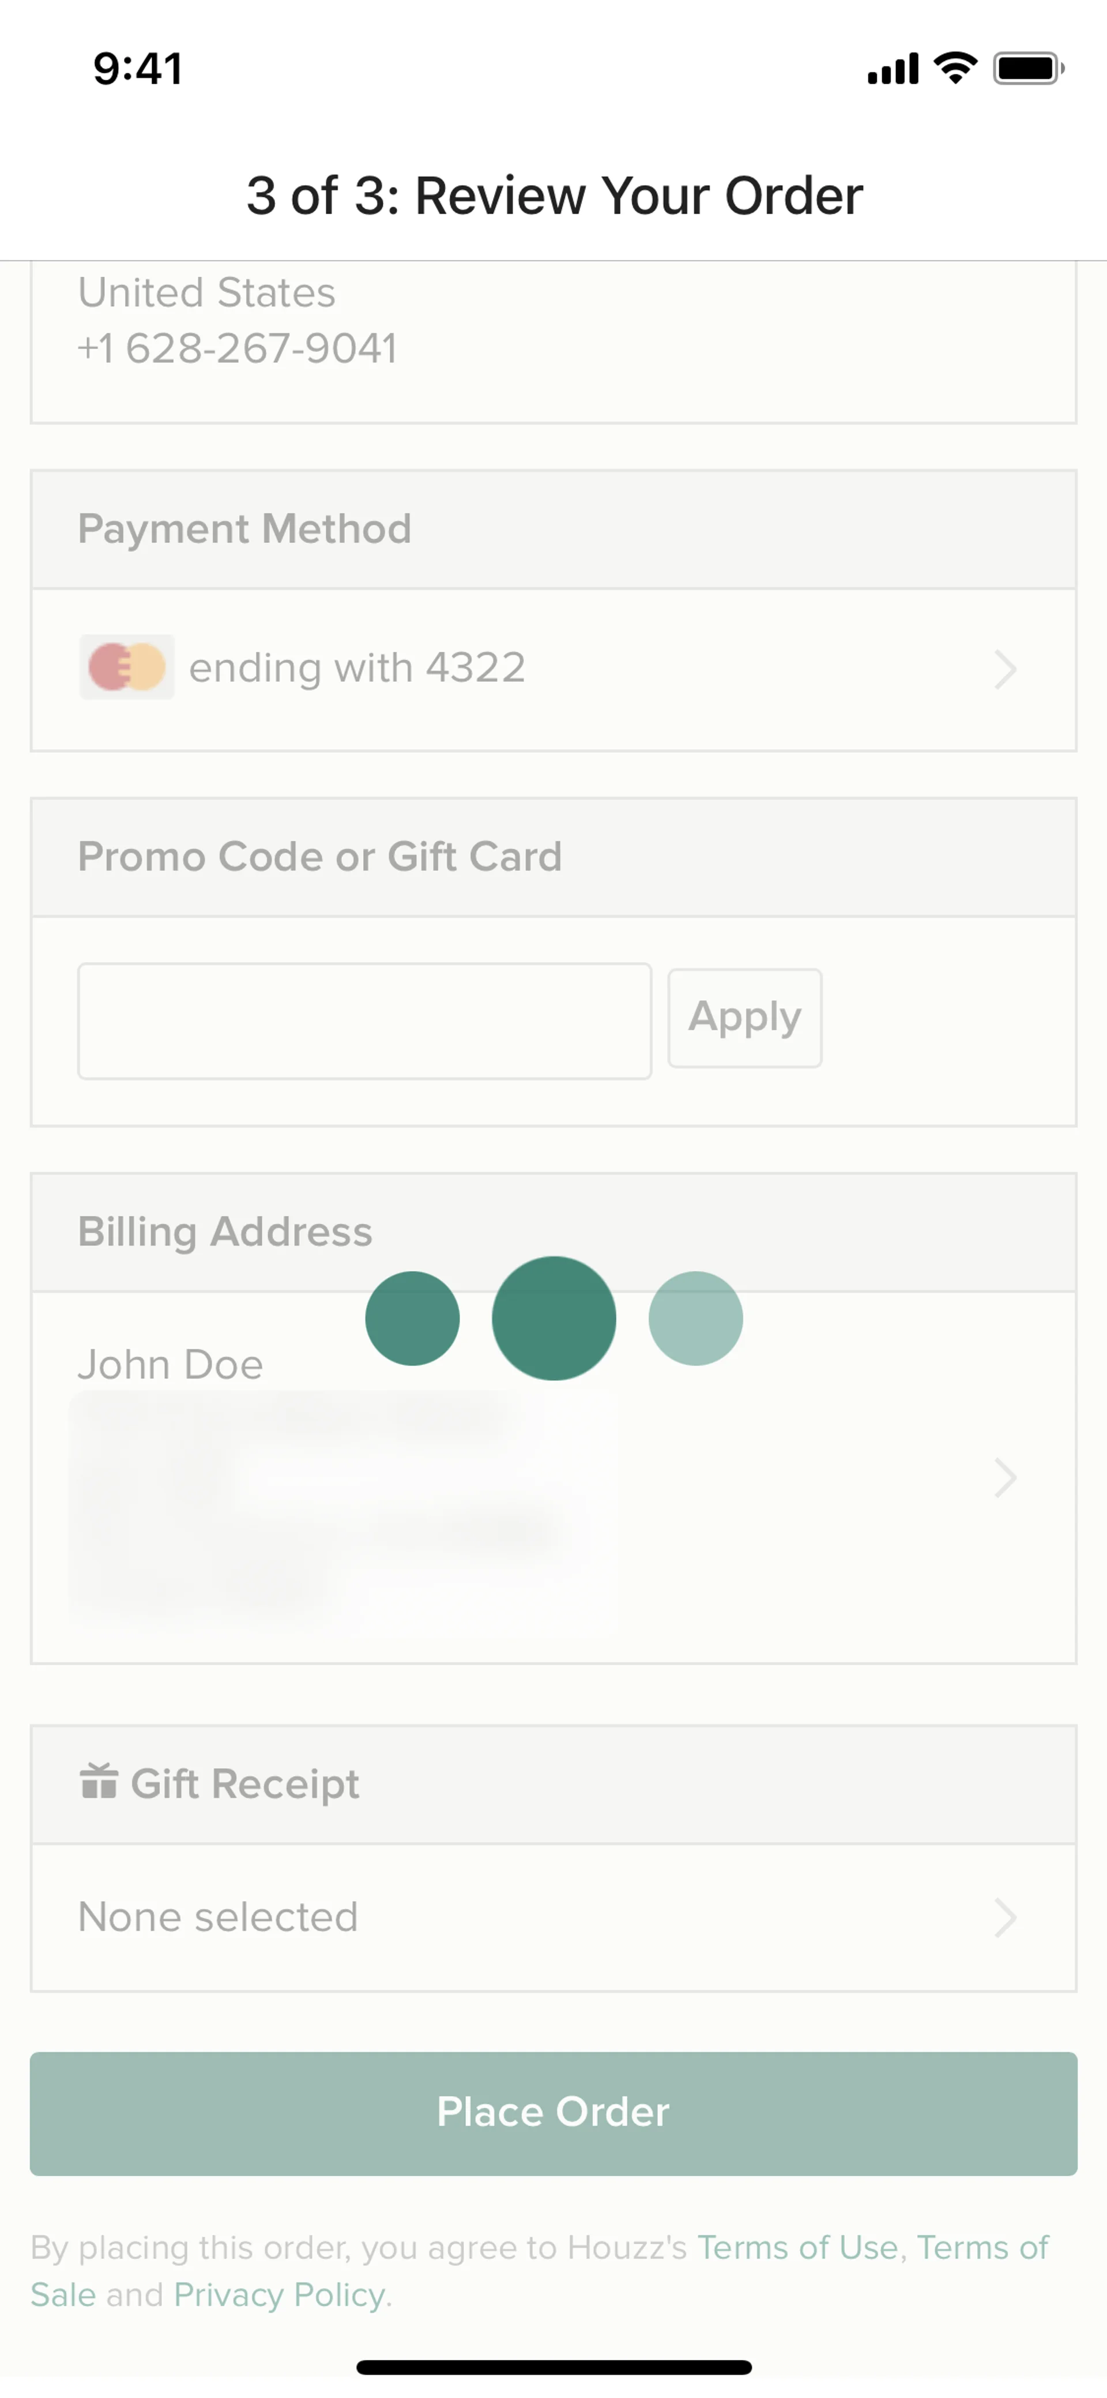Open the Privacy Policy link
The height and width of the screenshot is (2398, 1107).
click(279, 2295)
